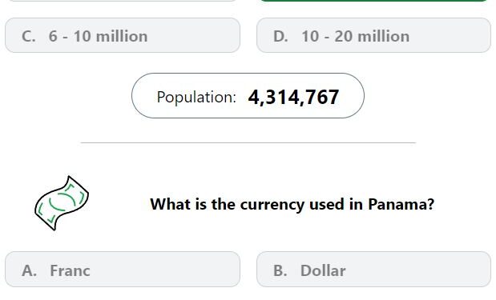Click the letter A. beside Franc
Viewport: 496px width, 300px height.
point(29,270)
